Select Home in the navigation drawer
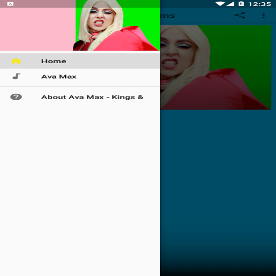Viewport: 276px width, 276px height. (x=80, y=61)
